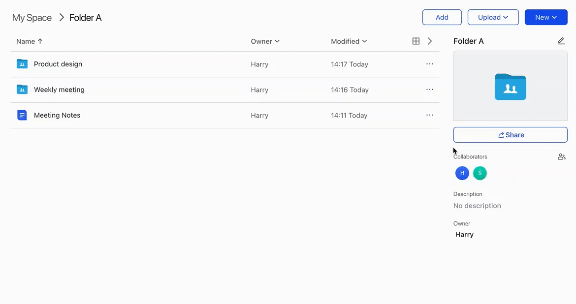
Task: Click the Product design shared folder icon
Action: click(22, 64)
